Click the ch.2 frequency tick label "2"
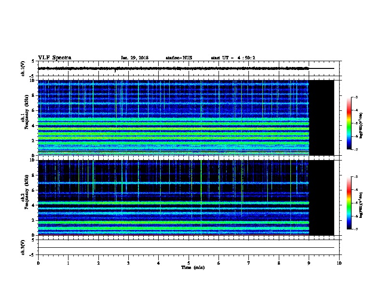 33,220
